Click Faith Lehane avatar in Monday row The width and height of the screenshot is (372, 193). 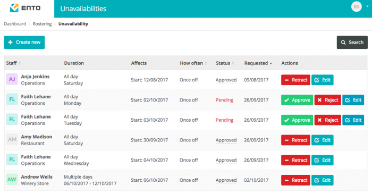click(12, 99)
